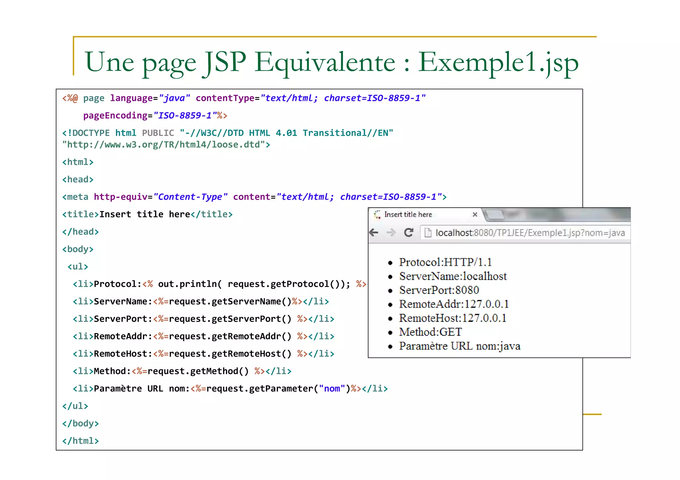Screen dimensions: 680x480
Task: Open a new tab next to 'Insert title here'
Action: click(495, 215)
